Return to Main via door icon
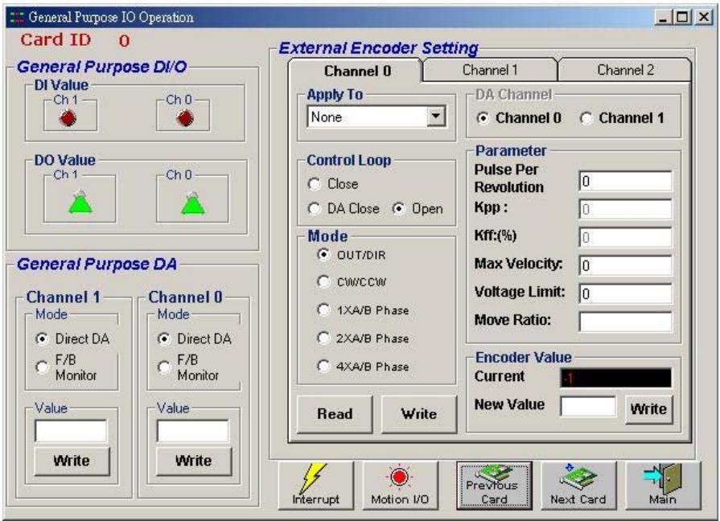720x521 pixels. click(x=663, y=485)
